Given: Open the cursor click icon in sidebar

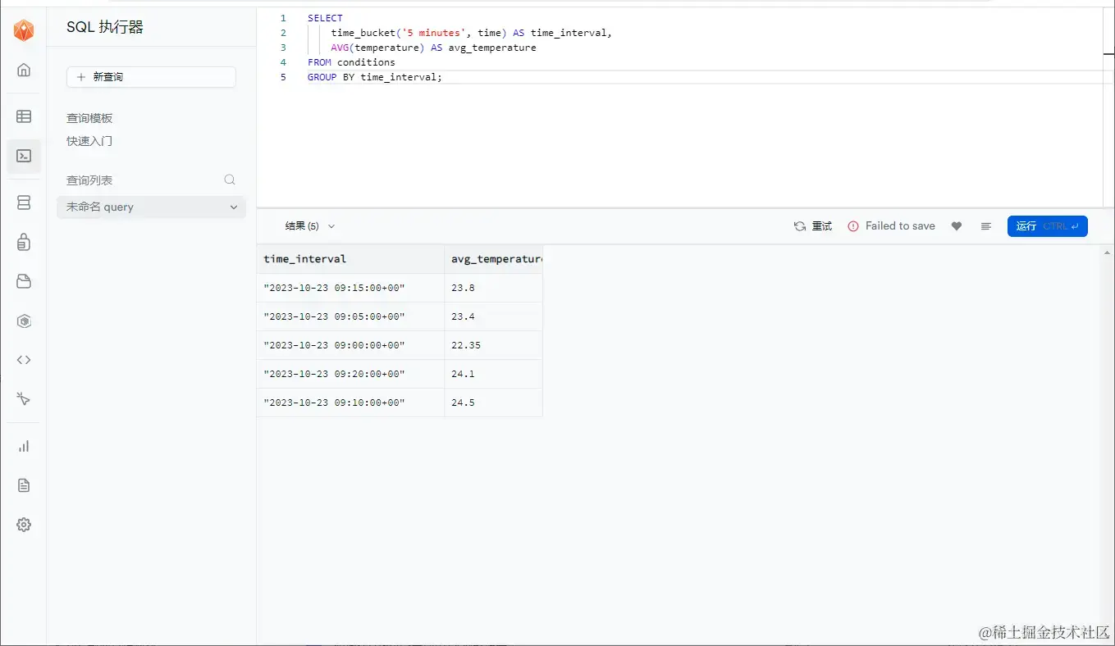Looking at the screenshot, I should 24,399.
